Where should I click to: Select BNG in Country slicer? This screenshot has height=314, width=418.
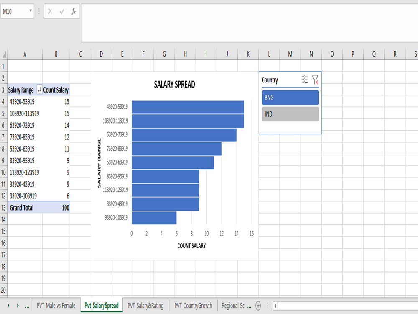(290, 98)
